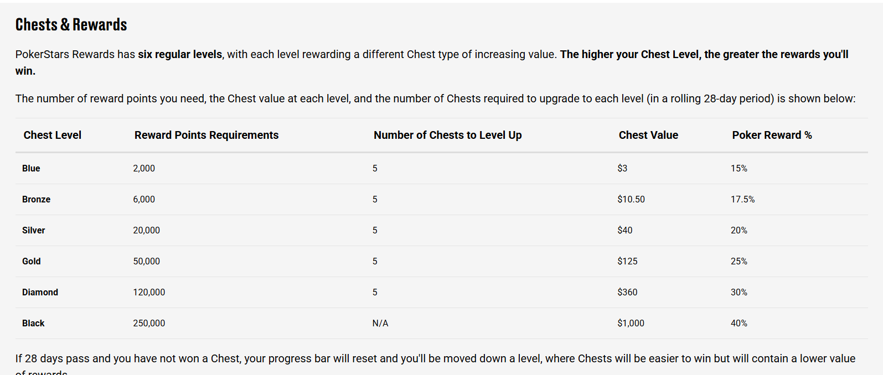
Task: Click the $10.50 chest value cell
Action: (631, 199)
